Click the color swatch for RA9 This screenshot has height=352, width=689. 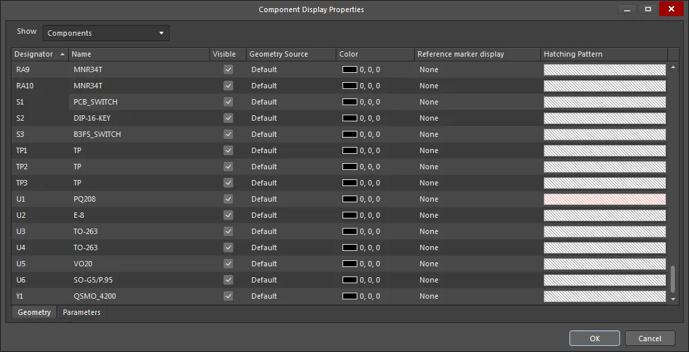(x=350, y=69)
